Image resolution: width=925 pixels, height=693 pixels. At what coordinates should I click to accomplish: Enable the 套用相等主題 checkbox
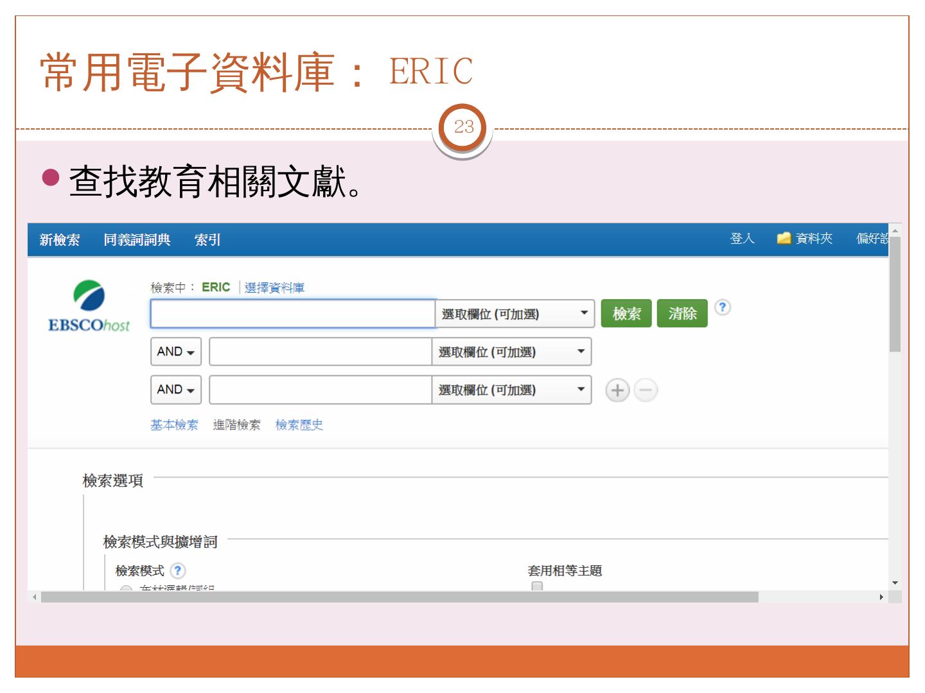coord(537,586)
